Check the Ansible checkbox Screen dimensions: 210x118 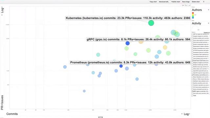point(193,38)
